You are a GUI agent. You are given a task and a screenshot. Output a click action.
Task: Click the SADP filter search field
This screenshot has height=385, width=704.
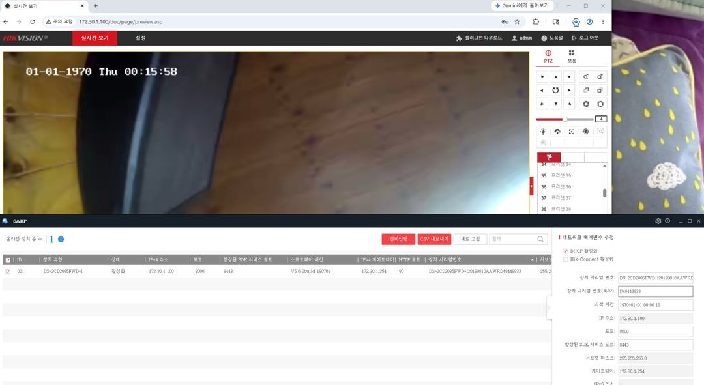pyautogui.click(x=518, y=239)
